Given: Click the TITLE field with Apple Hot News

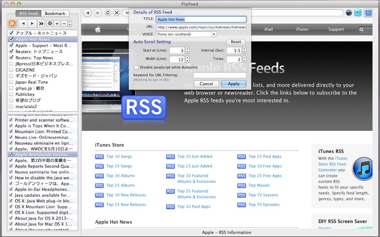Looking at the screenshot, I should tap(201, 19).
